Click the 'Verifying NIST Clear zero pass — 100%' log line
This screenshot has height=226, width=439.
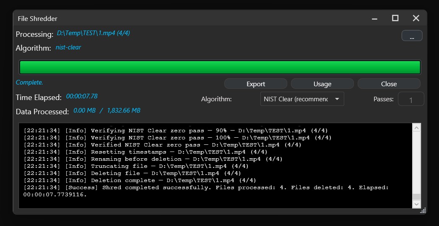pyautogui.click(x=177, y=138)
